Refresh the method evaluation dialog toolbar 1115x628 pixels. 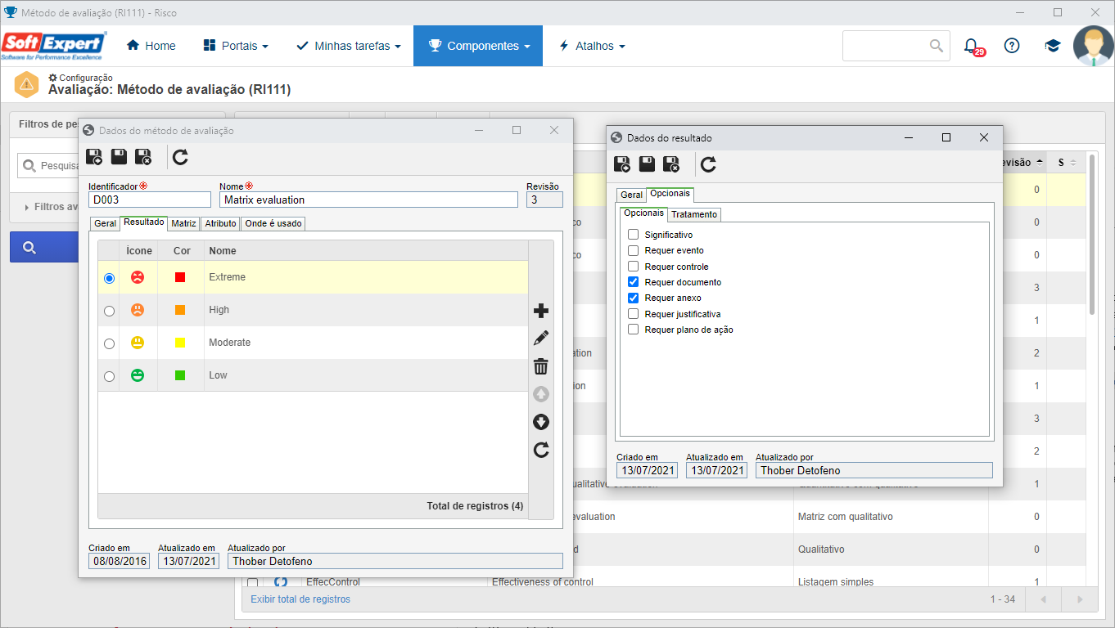click(181, 157)
